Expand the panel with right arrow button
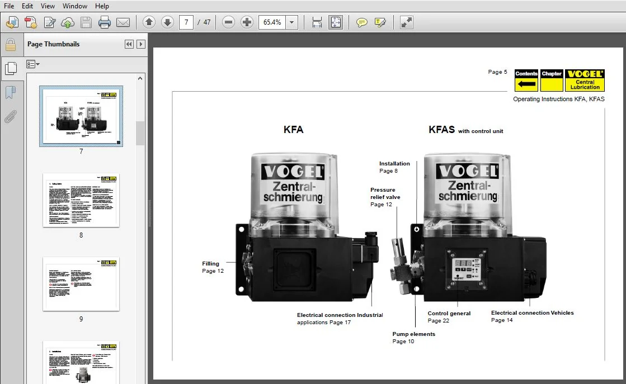 click(x=140, y=44)
